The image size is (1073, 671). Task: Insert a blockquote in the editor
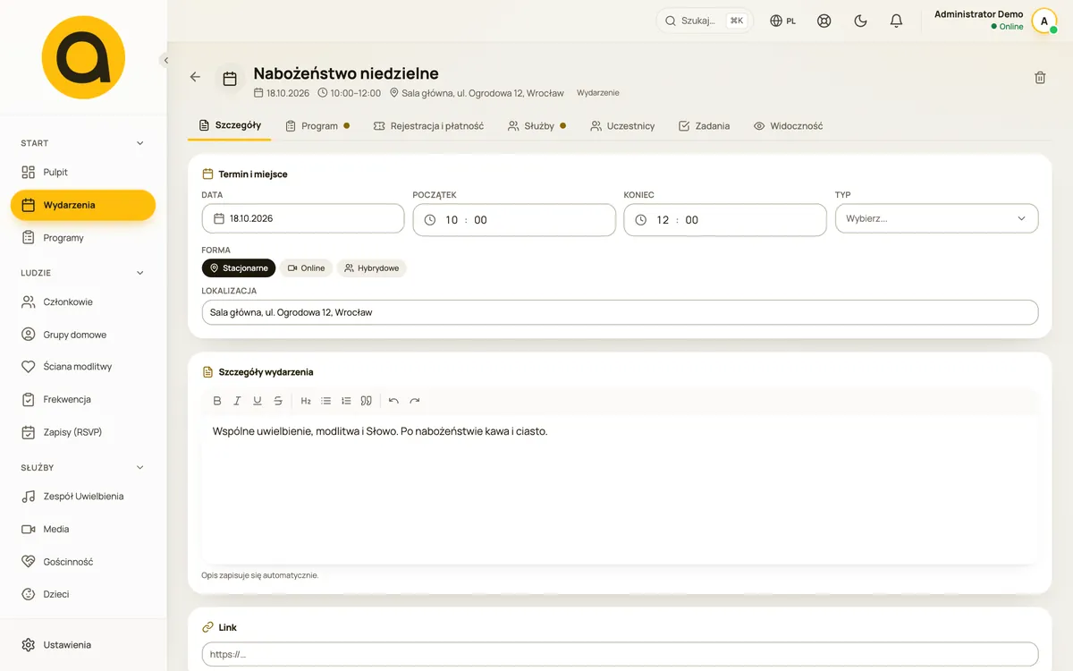click(367, 401)
